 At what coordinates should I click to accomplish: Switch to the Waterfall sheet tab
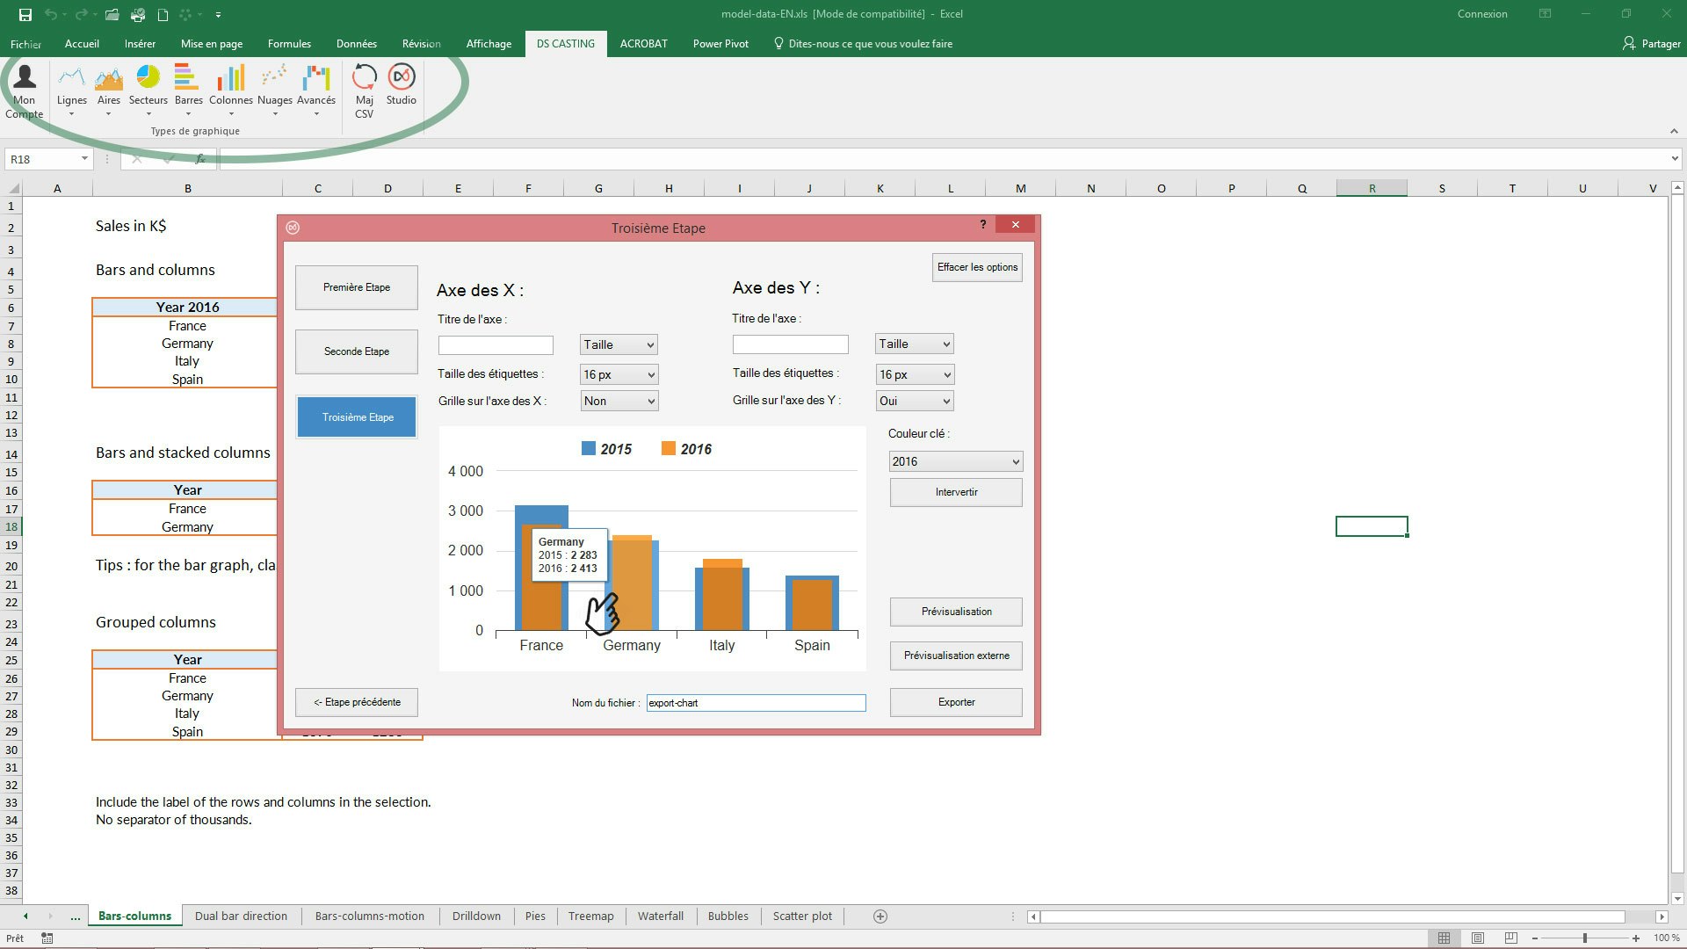click(660, 916)
